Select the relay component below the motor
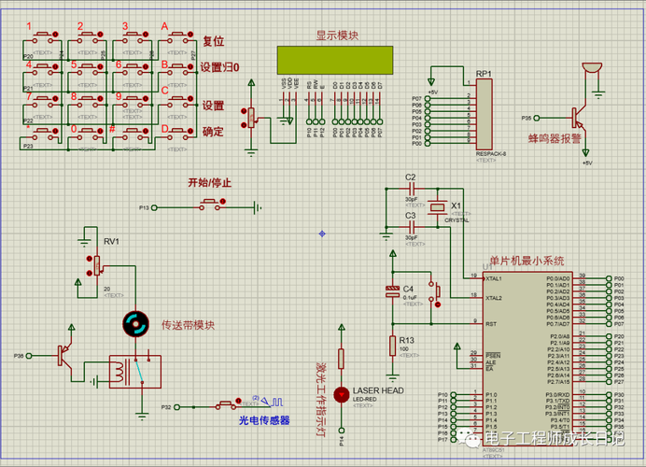 click(135, 372)
